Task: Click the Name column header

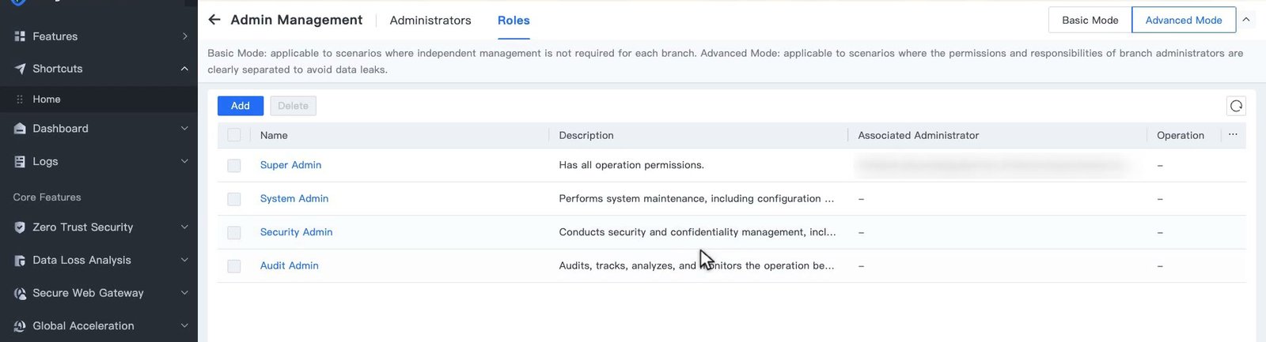Action: (274, 135)
